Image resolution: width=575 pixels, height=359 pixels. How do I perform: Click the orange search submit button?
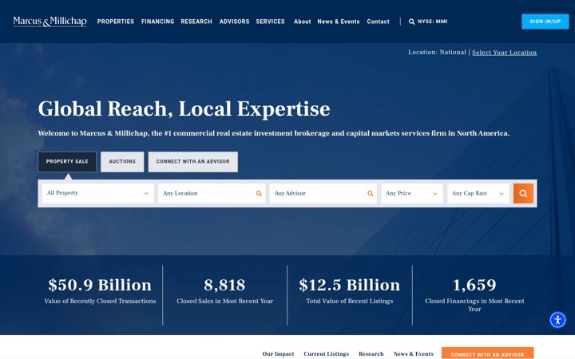523,193
